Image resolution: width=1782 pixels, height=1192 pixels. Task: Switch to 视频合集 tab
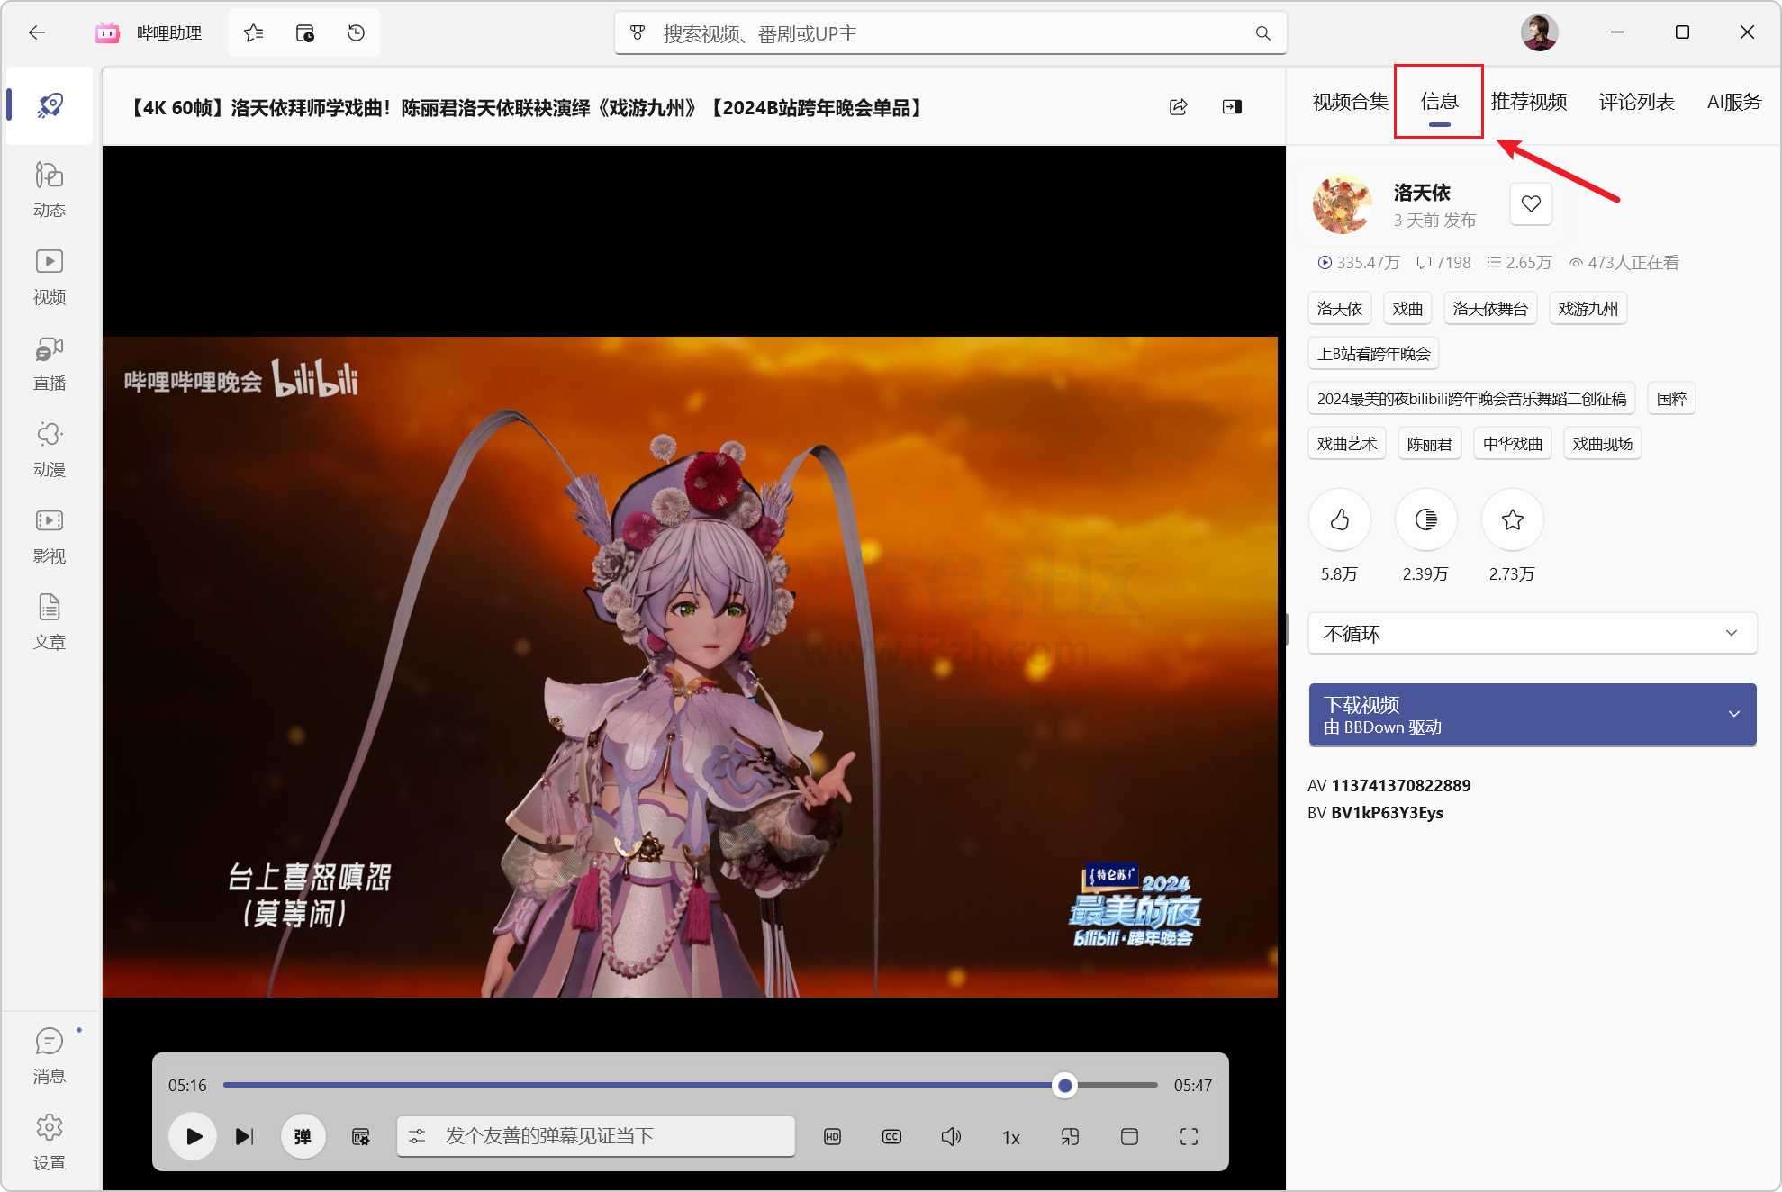(x=1350, y=102)
